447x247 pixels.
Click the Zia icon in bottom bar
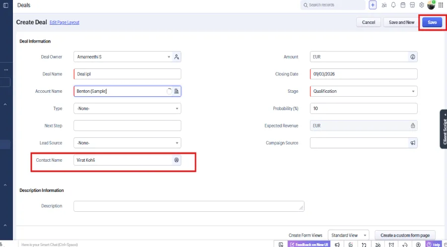(378, 245)
